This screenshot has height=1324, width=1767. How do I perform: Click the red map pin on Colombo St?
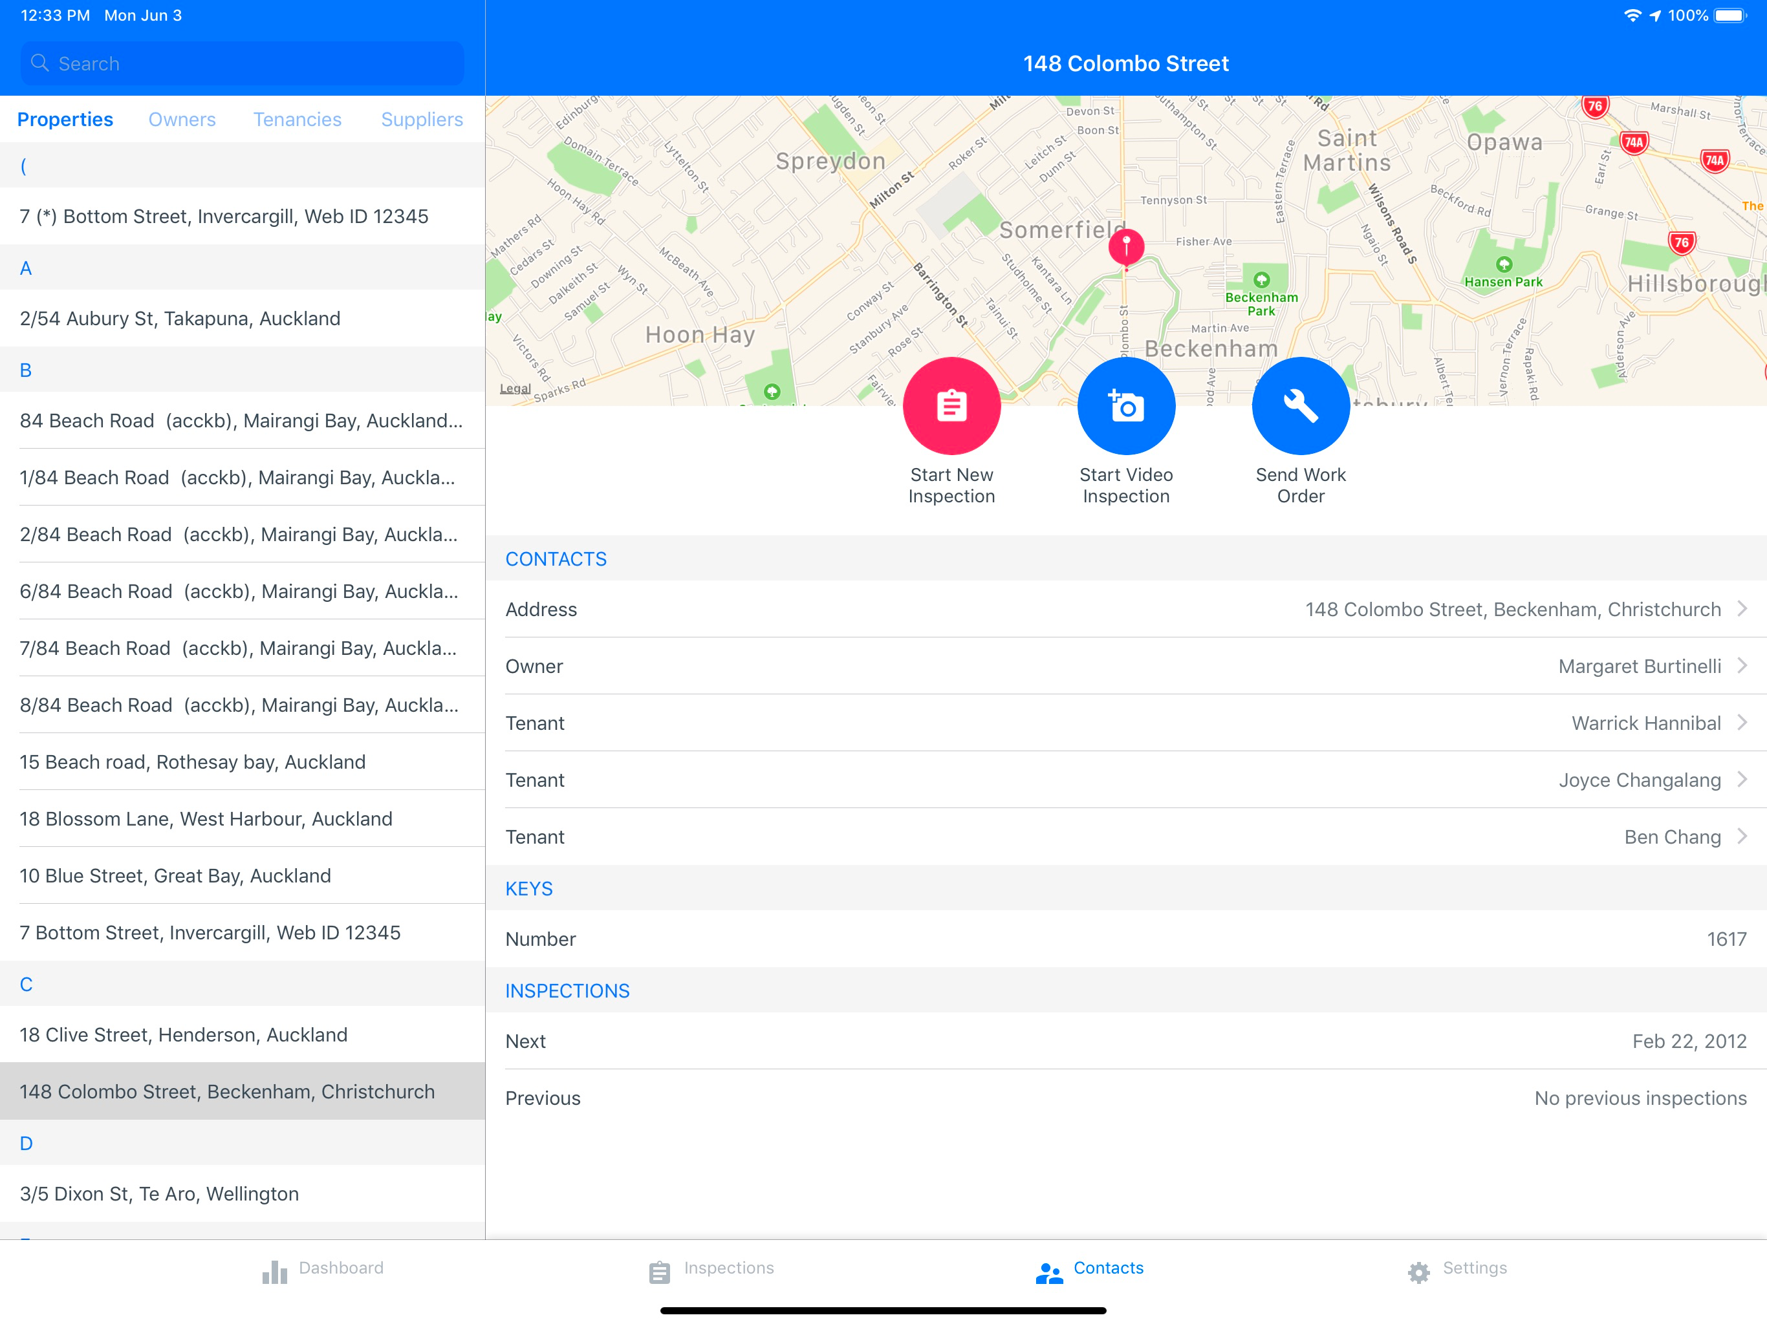pyautogui.click(x=1126, y=248)
